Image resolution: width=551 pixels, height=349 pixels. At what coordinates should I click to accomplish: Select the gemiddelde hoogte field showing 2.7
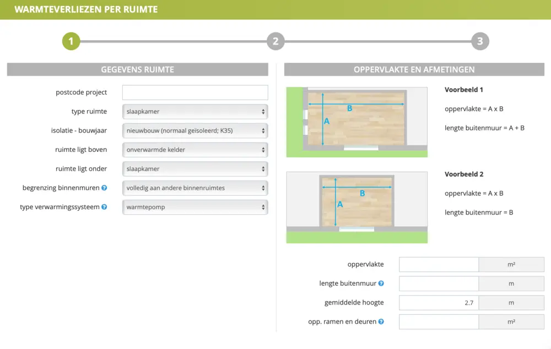[x=439, y=303]
